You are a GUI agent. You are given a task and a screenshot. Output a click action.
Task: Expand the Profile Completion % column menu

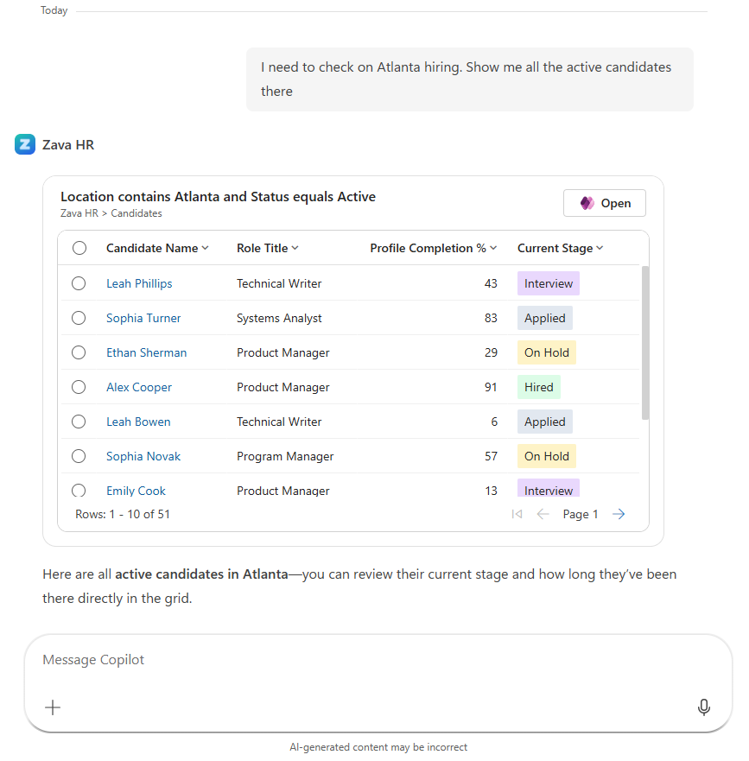(x=493, y=247)
